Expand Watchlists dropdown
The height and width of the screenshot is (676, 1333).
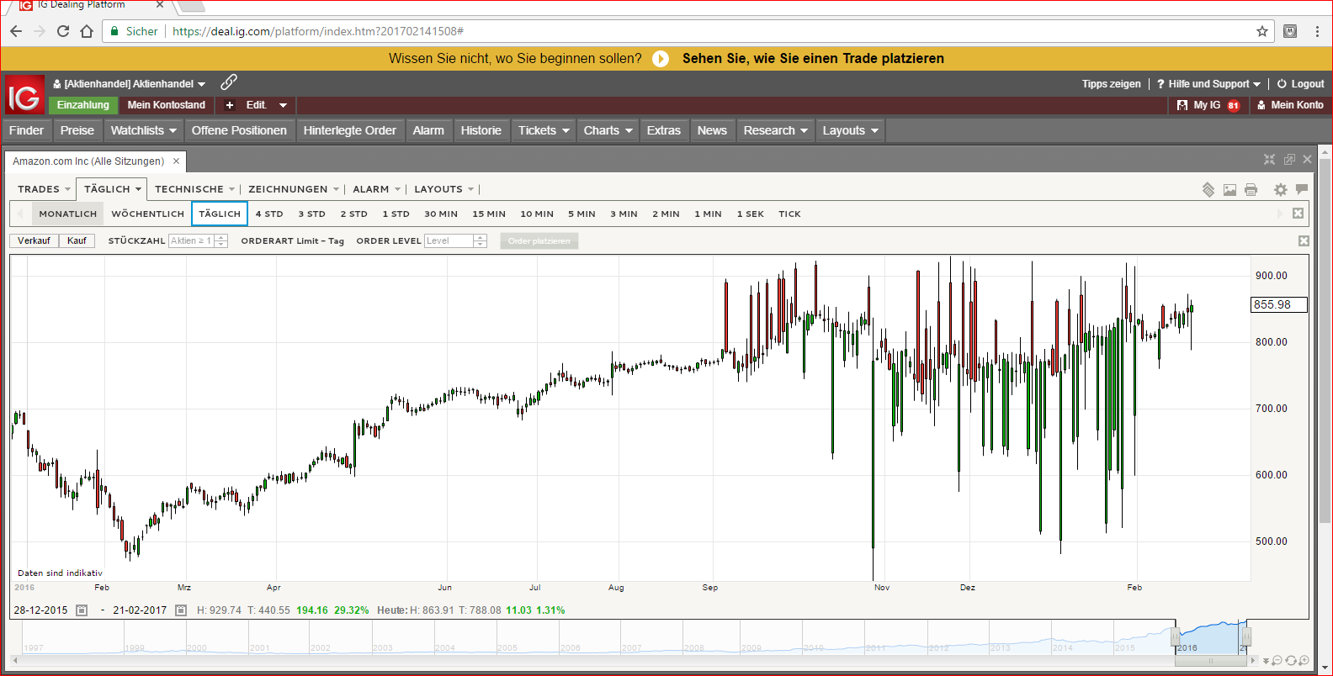173,130
